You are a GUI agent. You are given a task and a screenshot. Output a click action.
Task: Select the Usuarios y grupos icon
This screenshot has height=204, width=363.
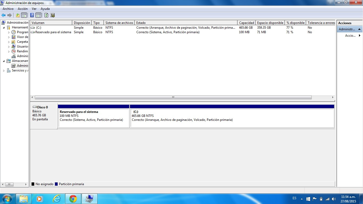[14, 46]
